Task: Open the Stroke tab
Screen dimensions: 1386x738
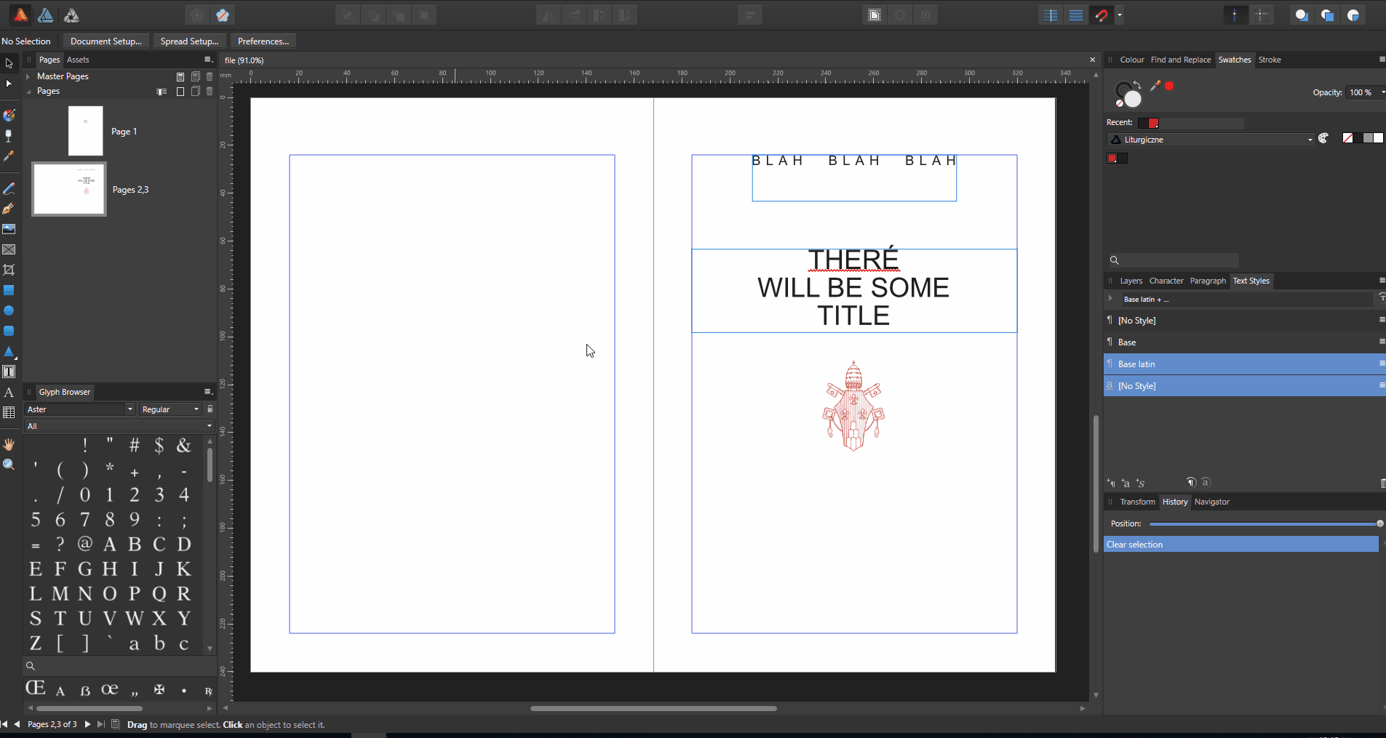Action: (x=1270, y=60)
